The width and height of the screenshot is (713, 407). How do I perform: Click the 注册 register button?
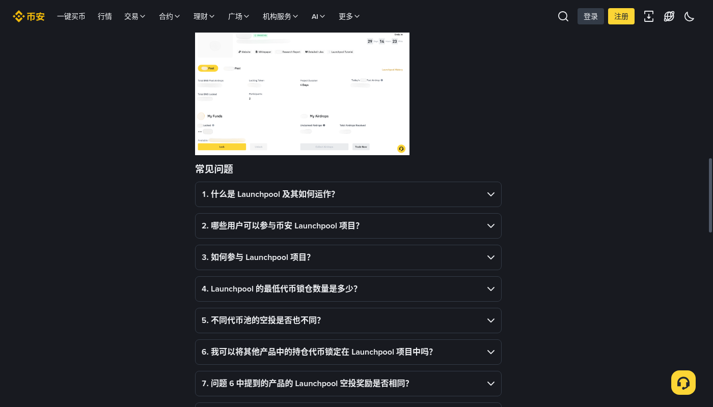(x=621, y=16)
